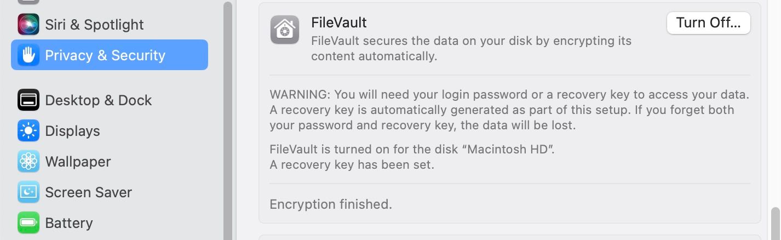Click the Desktop & Dock sidebar icon

point(28,100)
